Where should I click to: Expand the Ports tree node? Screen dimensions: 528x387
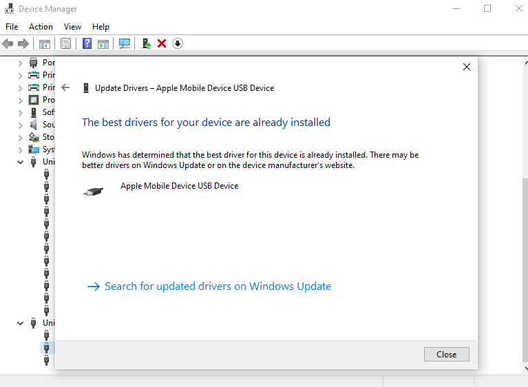coord(20,63)
